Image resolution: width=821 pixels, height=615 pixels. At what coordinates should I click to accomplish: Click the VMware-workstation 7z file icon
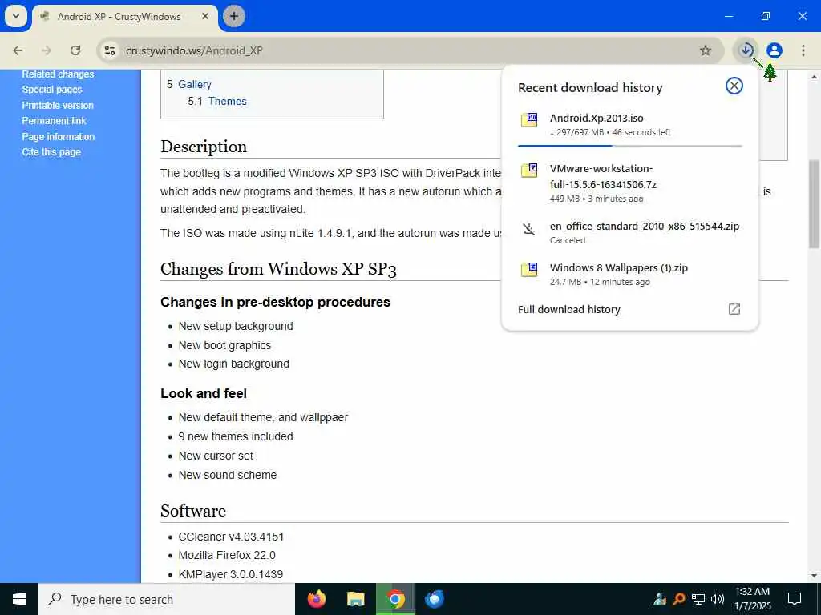(529, 170)
